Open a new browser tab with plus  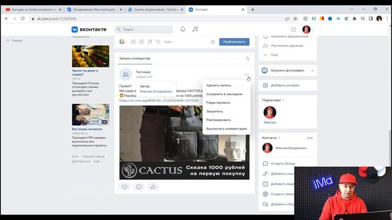pos(252,10)
